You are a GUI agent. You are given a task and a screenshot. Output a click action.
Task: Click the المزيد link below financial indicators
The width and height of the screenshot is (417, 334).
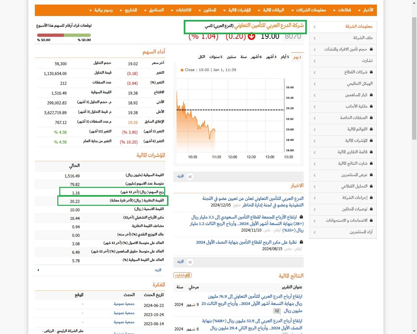(158, 270)
